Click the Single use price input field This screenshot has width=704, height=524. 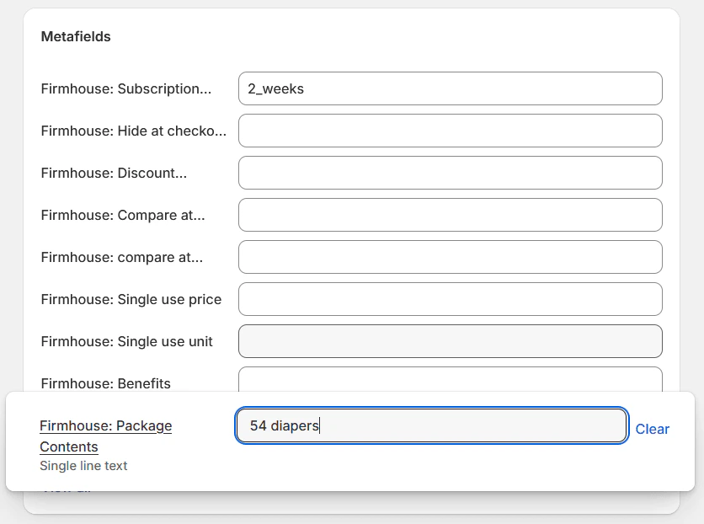coord(450,299)
